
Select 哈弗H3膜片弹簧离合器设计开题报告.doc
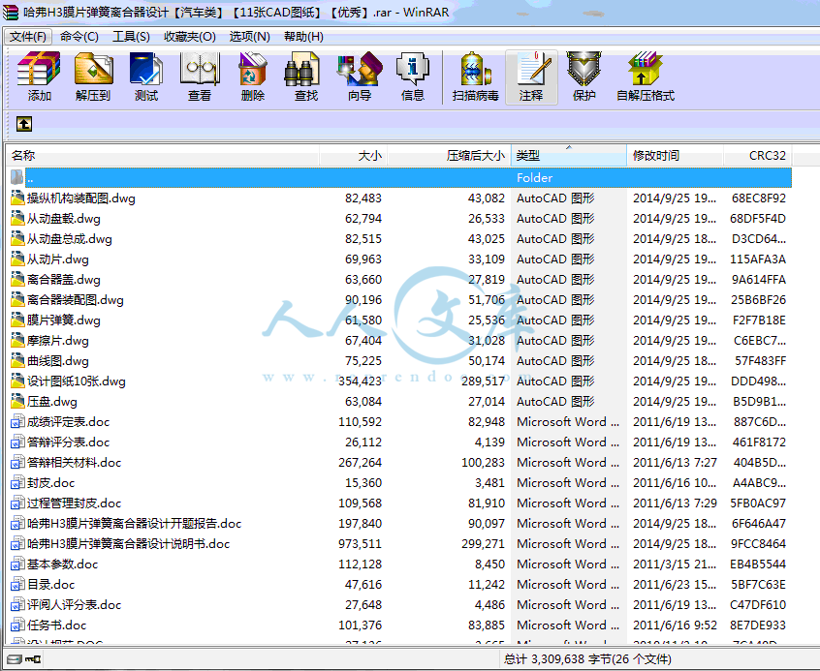[x=400, y=524]
